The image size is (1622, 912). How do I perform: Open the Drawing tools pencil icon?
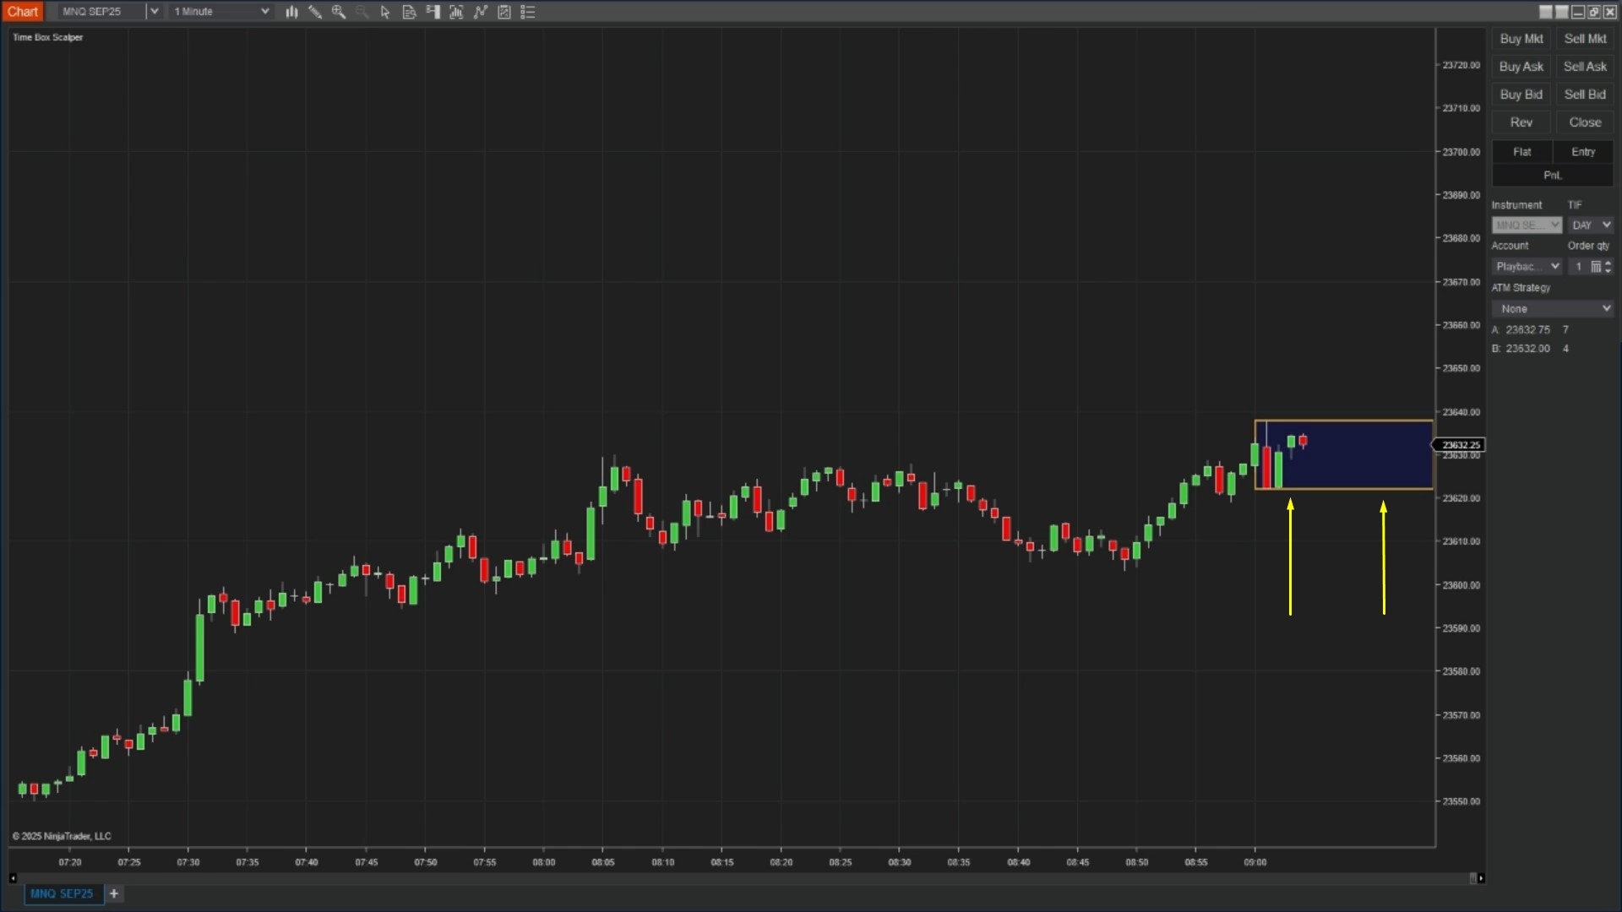(315, 12)
